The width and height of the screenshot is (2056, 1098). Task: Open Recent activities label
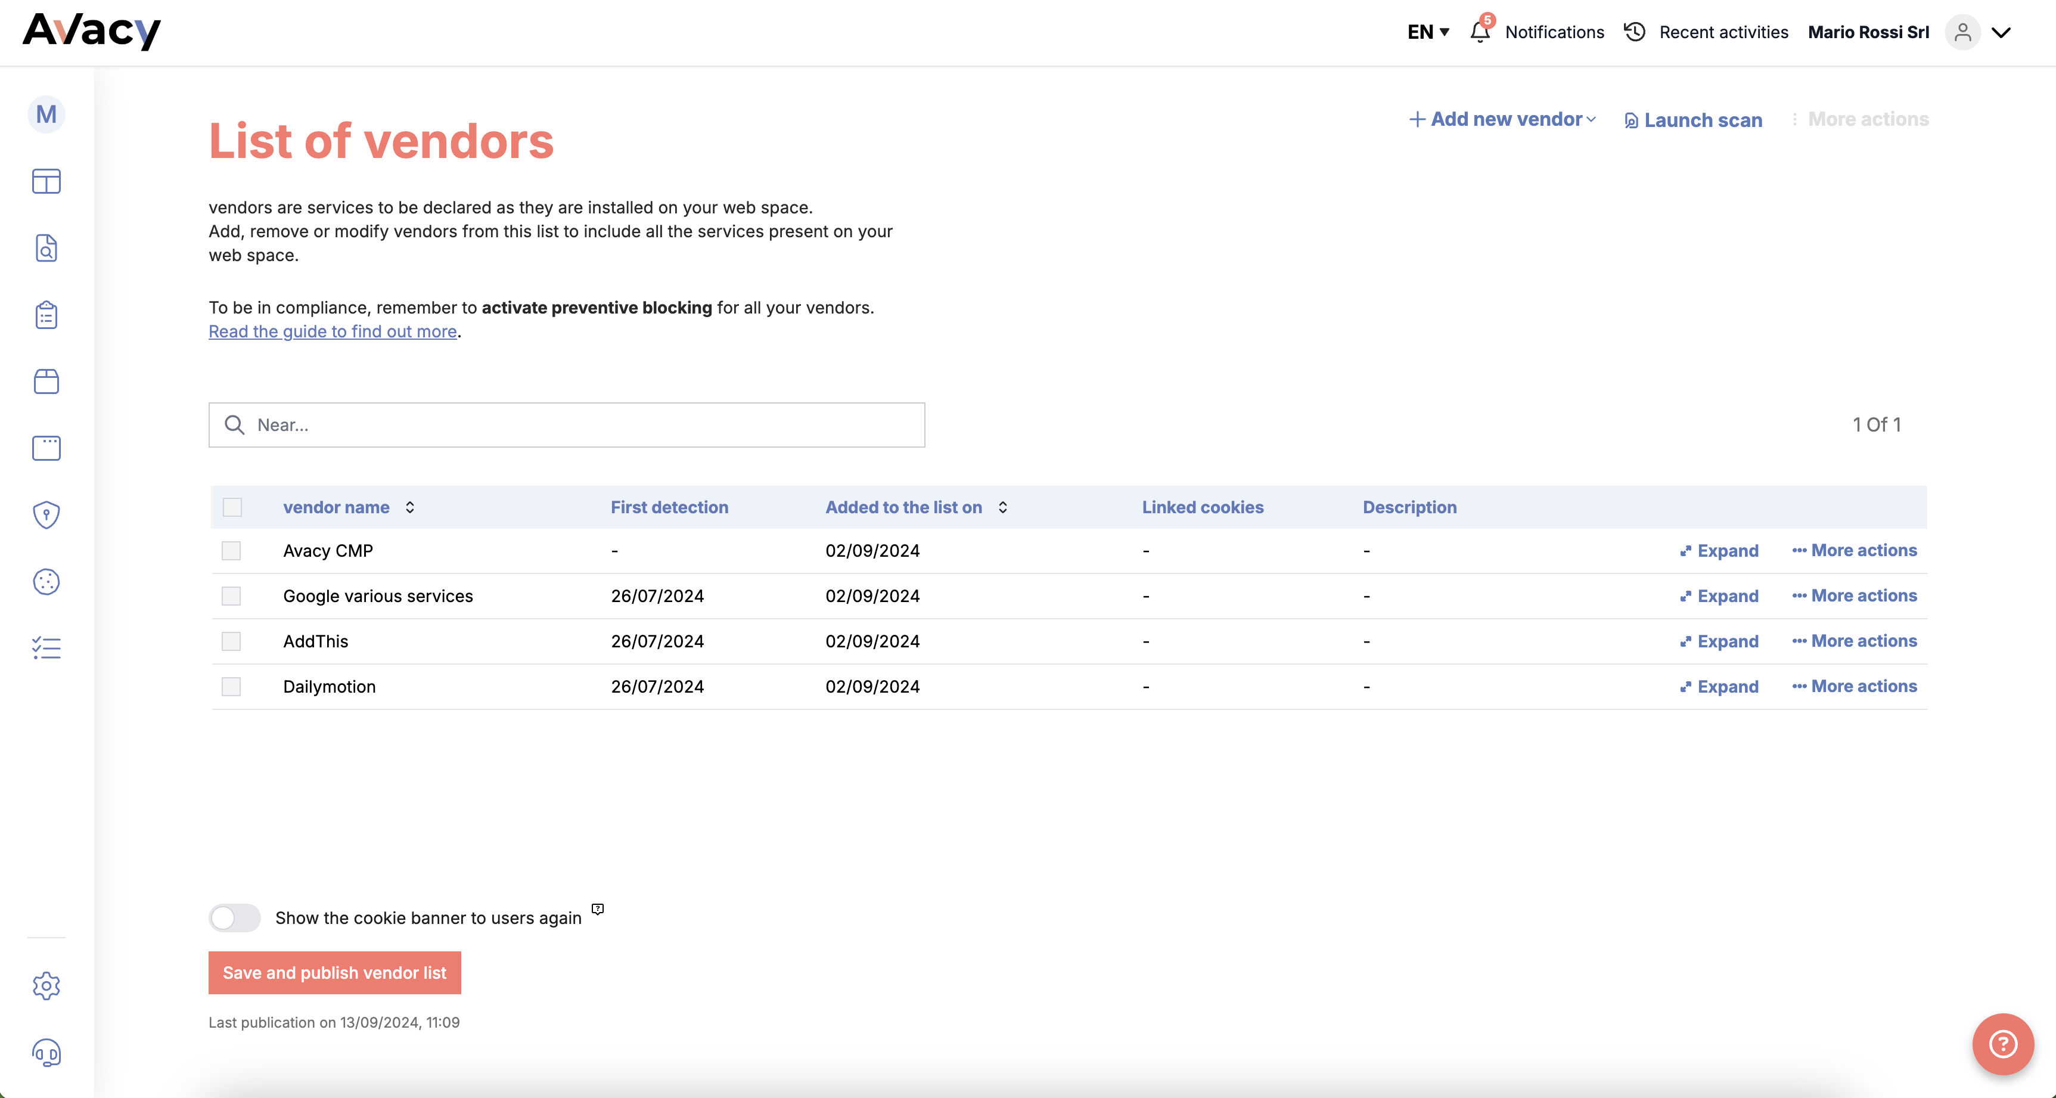pos(1723,32)
